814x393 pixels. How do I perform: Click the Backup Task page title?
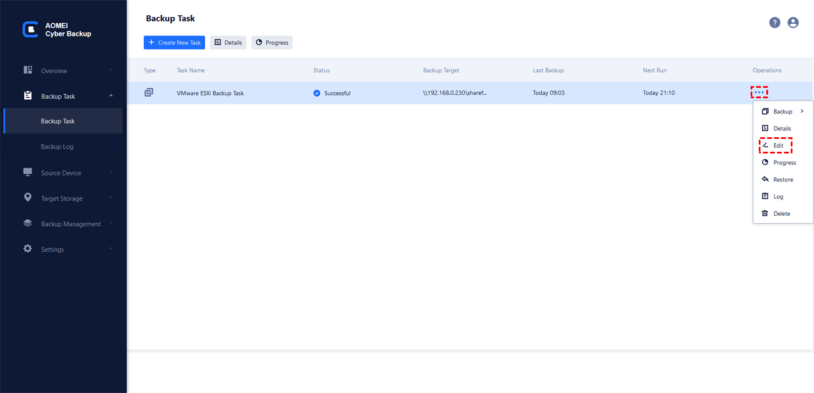coord(170,19)
